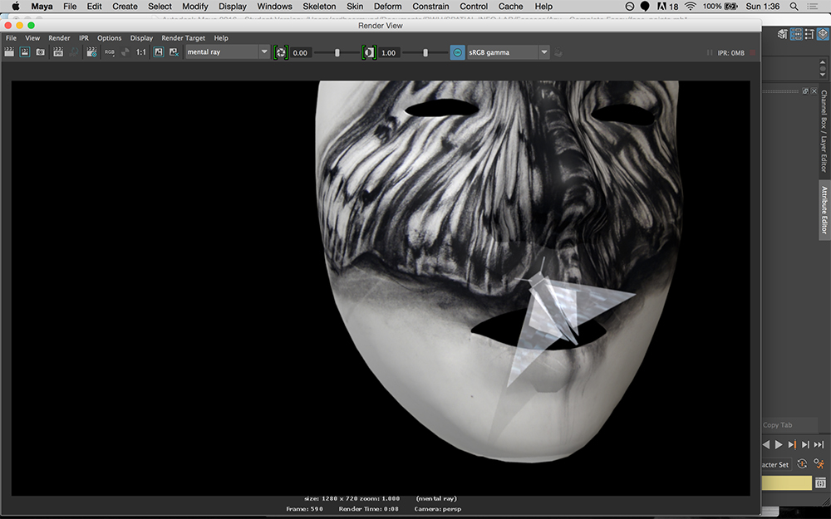The width and height of the screenshot is (831, 519).
Task: Toggle the color management view transform button
Action: (x=457, y=52)
